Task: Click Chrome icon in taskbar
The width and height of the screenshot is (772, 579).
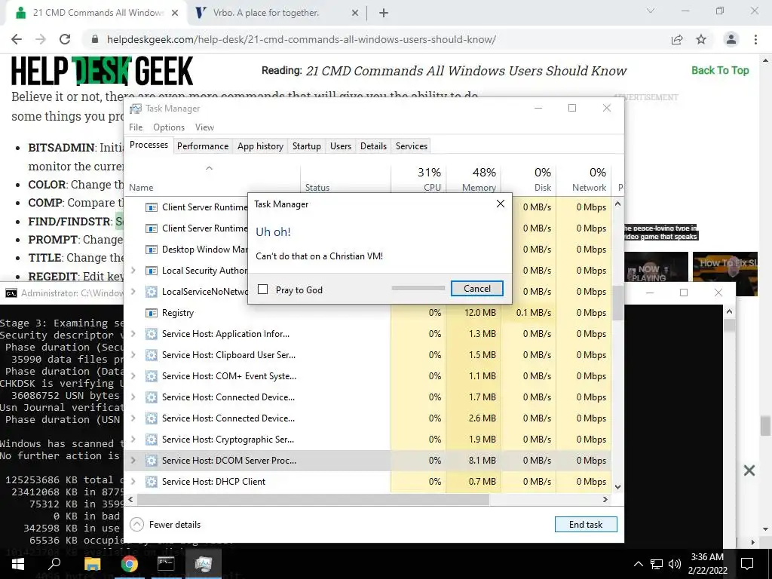Action: pyautogui.click(x=129, y=564)
